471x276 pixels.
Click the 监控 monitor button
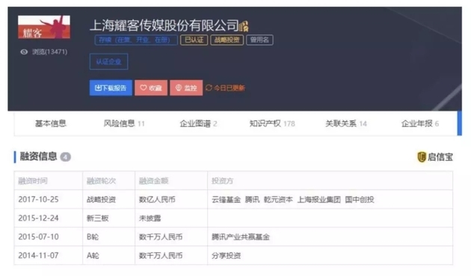(186, 88)
